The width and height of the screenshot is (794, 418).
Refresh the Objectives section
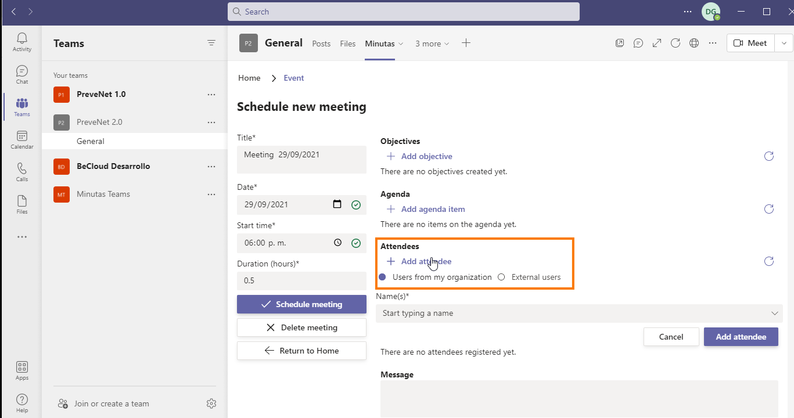[x=769, y=156]
